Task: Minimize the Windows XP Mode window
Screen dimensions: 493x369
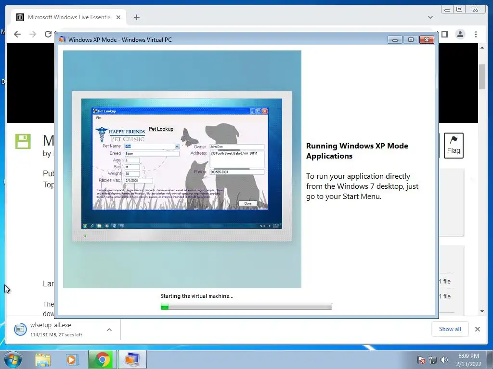Action: (395, 39)
